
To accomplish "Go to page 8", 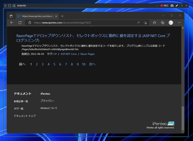I will coord(72,64).
